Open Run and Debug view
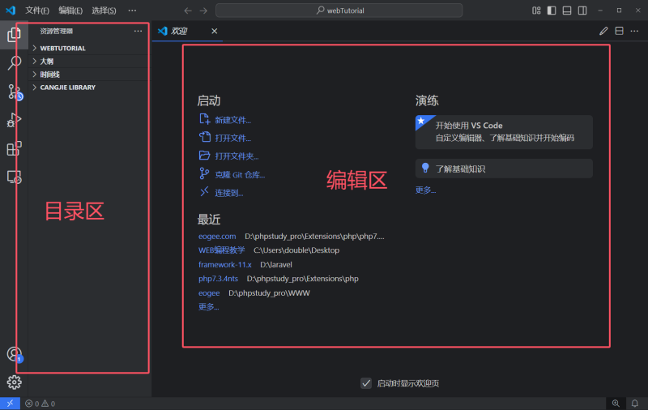Screen dimensions: 648x410 point(14,121)
